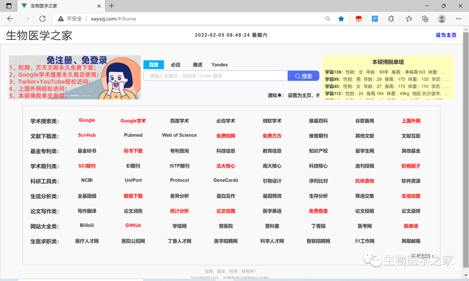This screenshot has width=469, height=281.
Task: Click the blue favorite star icon
Action: 341,19
